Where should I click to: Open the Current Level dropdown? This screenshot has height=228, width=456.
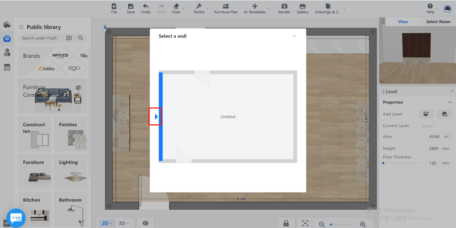point(435,126)
